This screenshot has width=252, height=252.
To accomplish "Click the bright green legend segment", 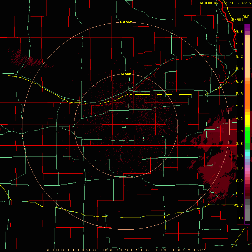I will pyautogui.click(x=247, y=135).
